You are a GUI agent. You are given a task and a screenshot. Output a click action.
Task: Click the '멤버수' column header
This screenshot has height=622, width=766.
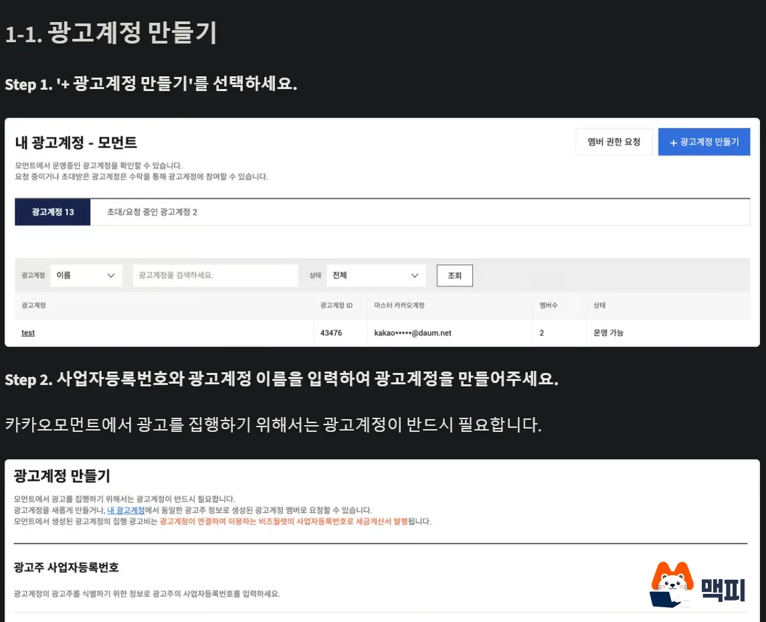548,305
